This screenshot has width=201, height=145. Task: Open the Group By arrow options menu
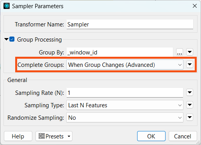[x=190, y=52]
